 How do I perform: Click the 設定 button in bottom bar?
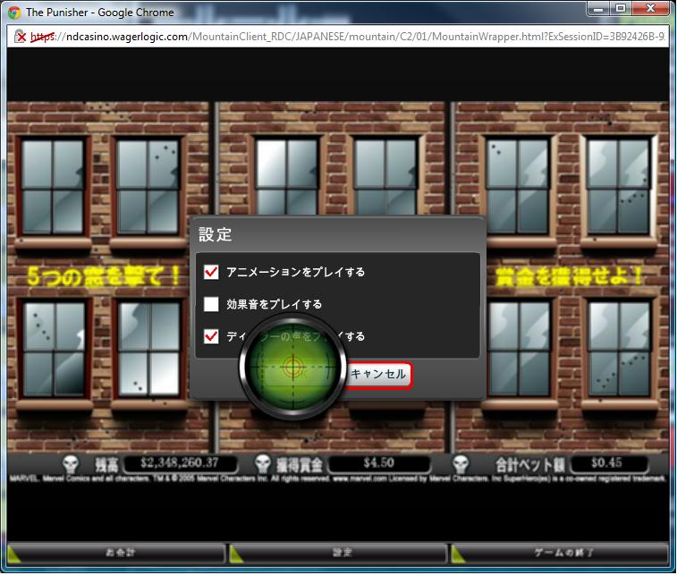[x=339, y=553]
